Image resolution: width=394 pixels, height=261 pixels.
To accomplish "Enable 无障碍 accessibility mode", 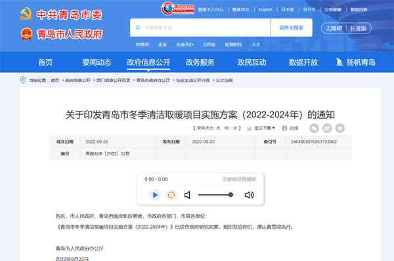I will (x=334, y=28).
